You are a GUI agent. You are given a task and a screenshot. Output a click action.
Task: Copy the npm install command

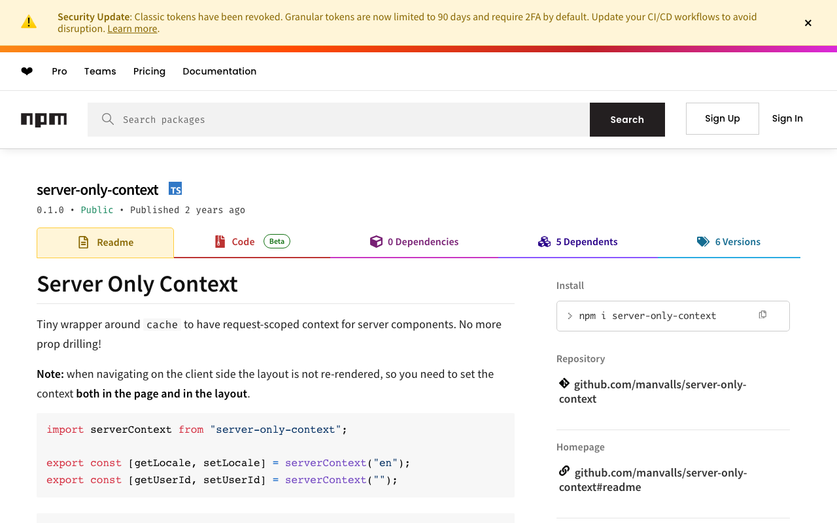coord(762,315)
